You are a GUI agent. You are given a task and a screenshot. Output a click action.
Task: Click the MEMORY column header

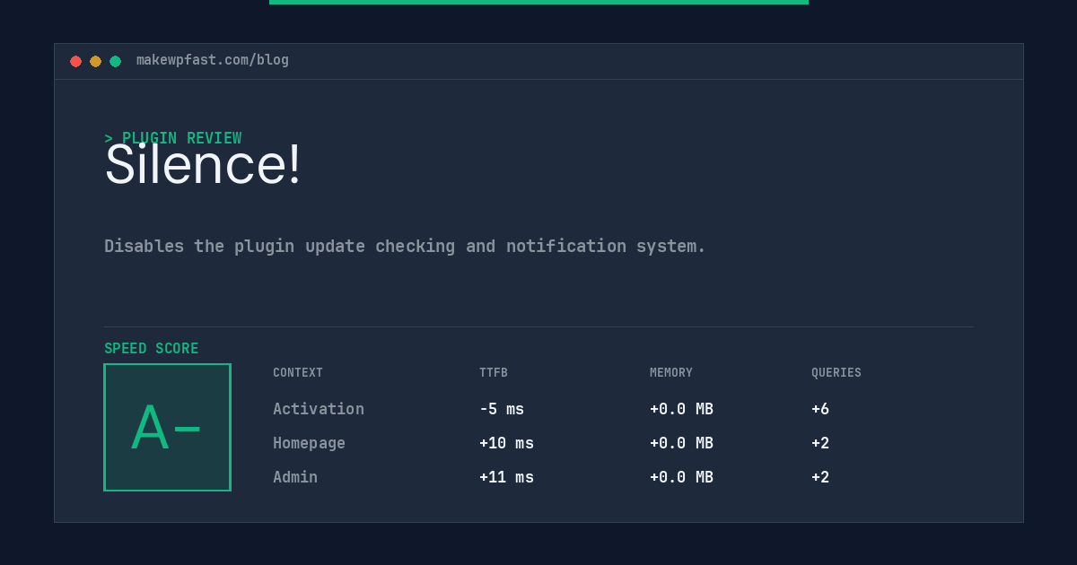(671, 372)
